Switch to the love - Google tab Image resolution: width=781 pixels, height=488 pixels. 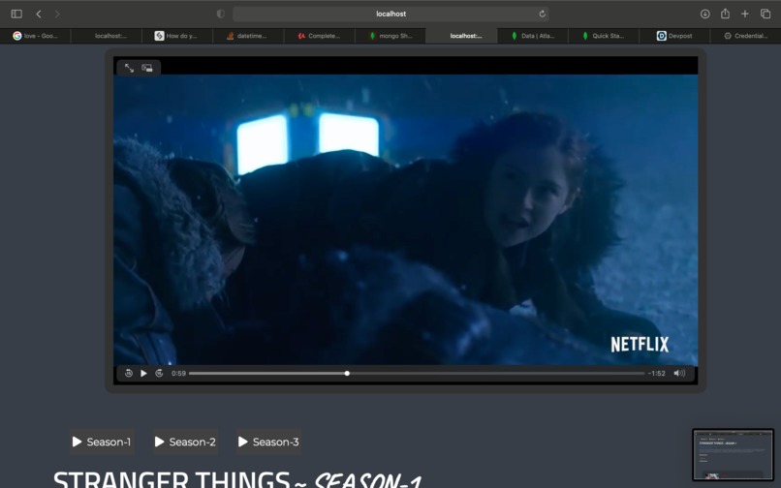[x=35, y=36]
